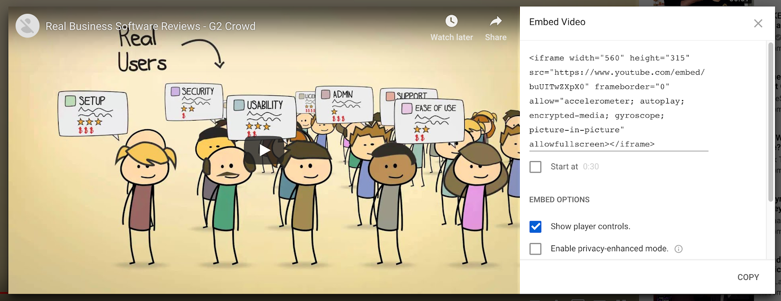
Task: Open the video title link 'Real Business Software Reviews'
Action: pos(150,26)
